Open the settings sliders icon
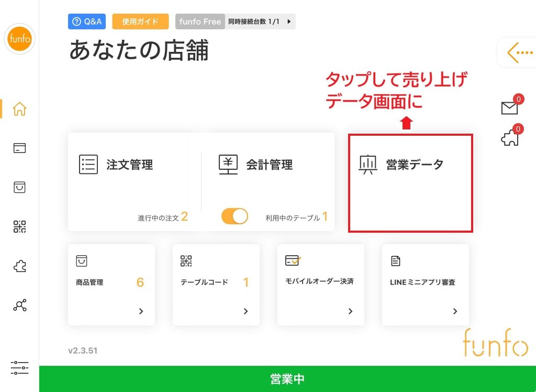Image resolution: width=536 pixels, height=392 pixels. (x=19, y=367)
